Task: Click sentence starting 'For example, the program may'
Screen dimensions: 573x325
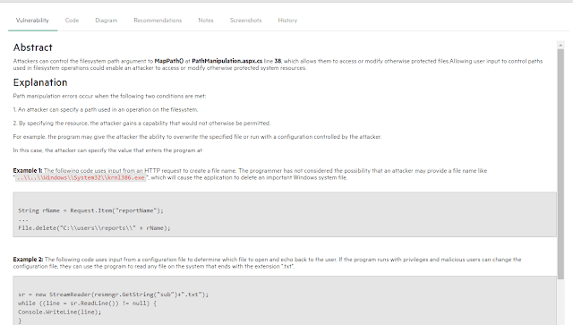Action: [x=197, y=137]
